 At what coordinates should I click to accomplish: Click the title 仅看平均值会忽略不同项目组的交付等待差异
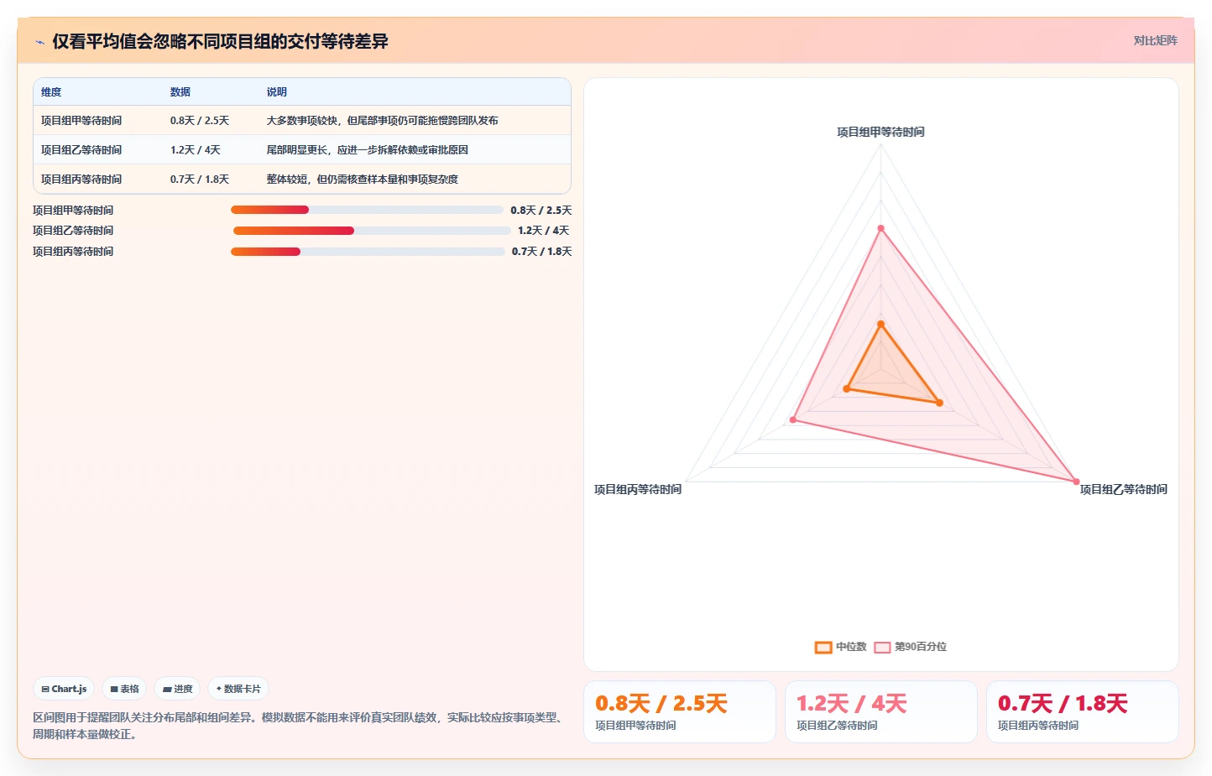pos(220,41)
